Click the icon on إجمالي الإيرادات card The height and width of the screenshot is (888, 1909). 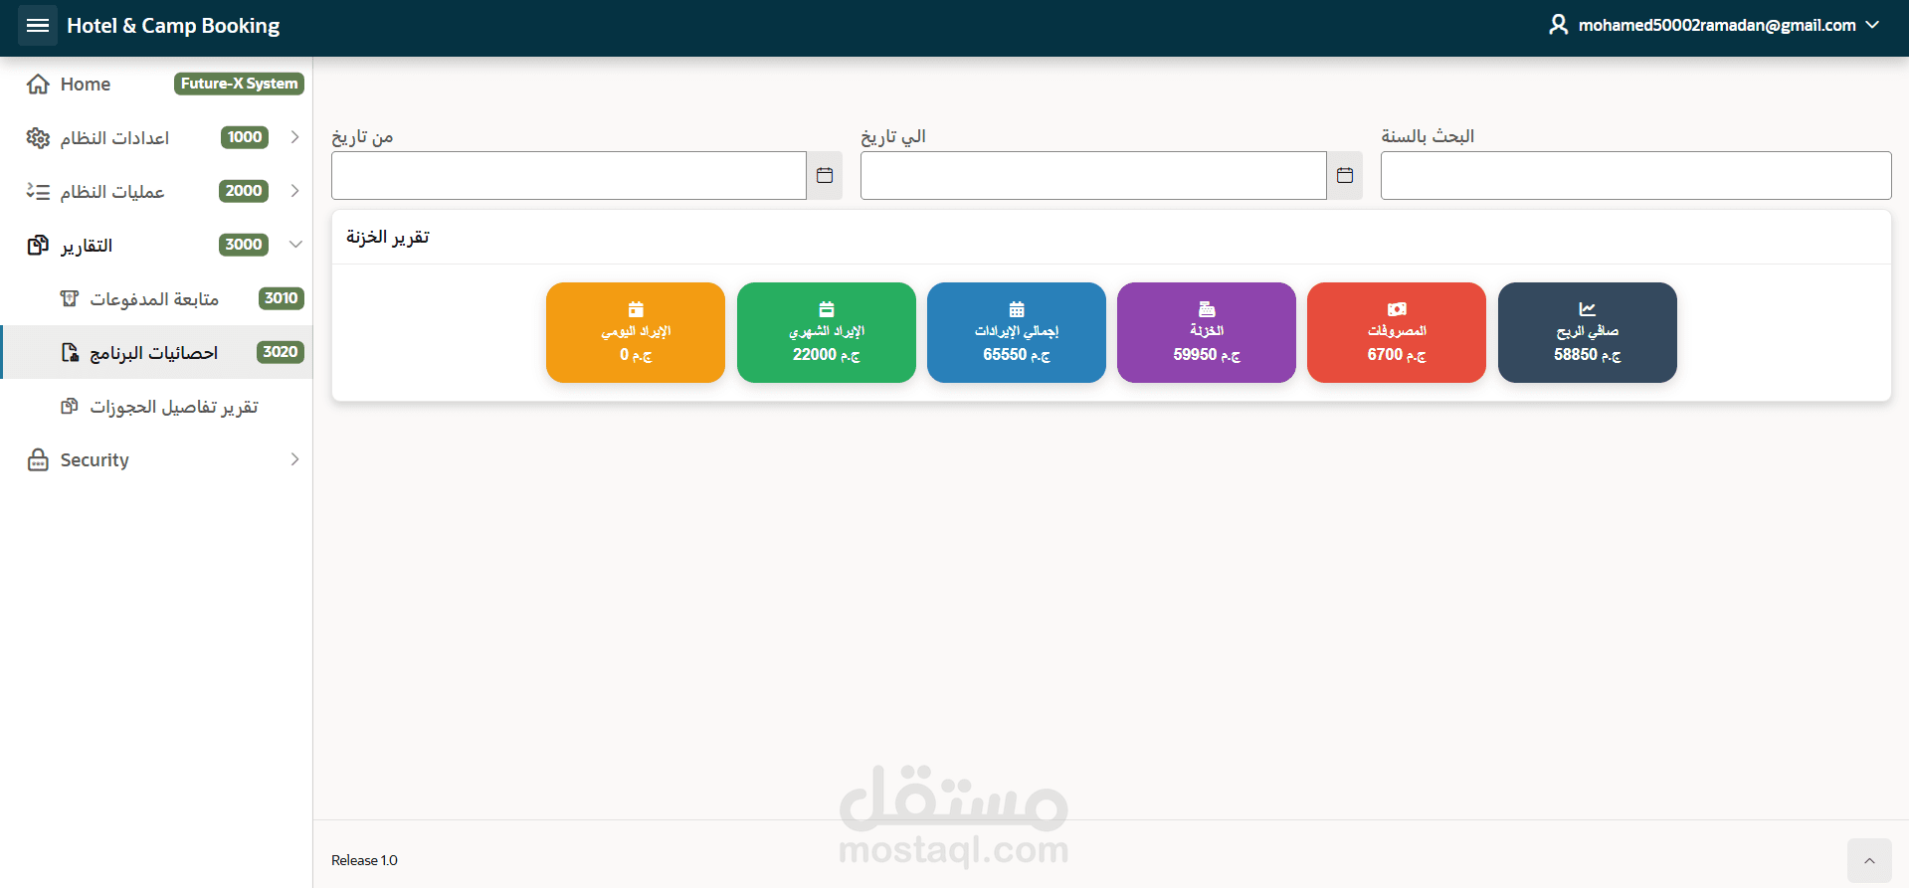coord(1017,309)
